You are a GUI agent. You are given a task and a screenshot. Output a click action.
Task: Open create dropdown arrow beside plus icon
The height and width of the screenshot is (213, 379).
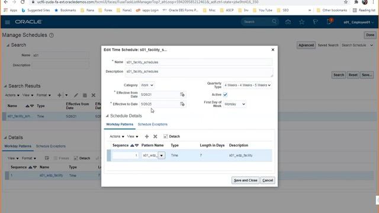(x=66, y=95)
